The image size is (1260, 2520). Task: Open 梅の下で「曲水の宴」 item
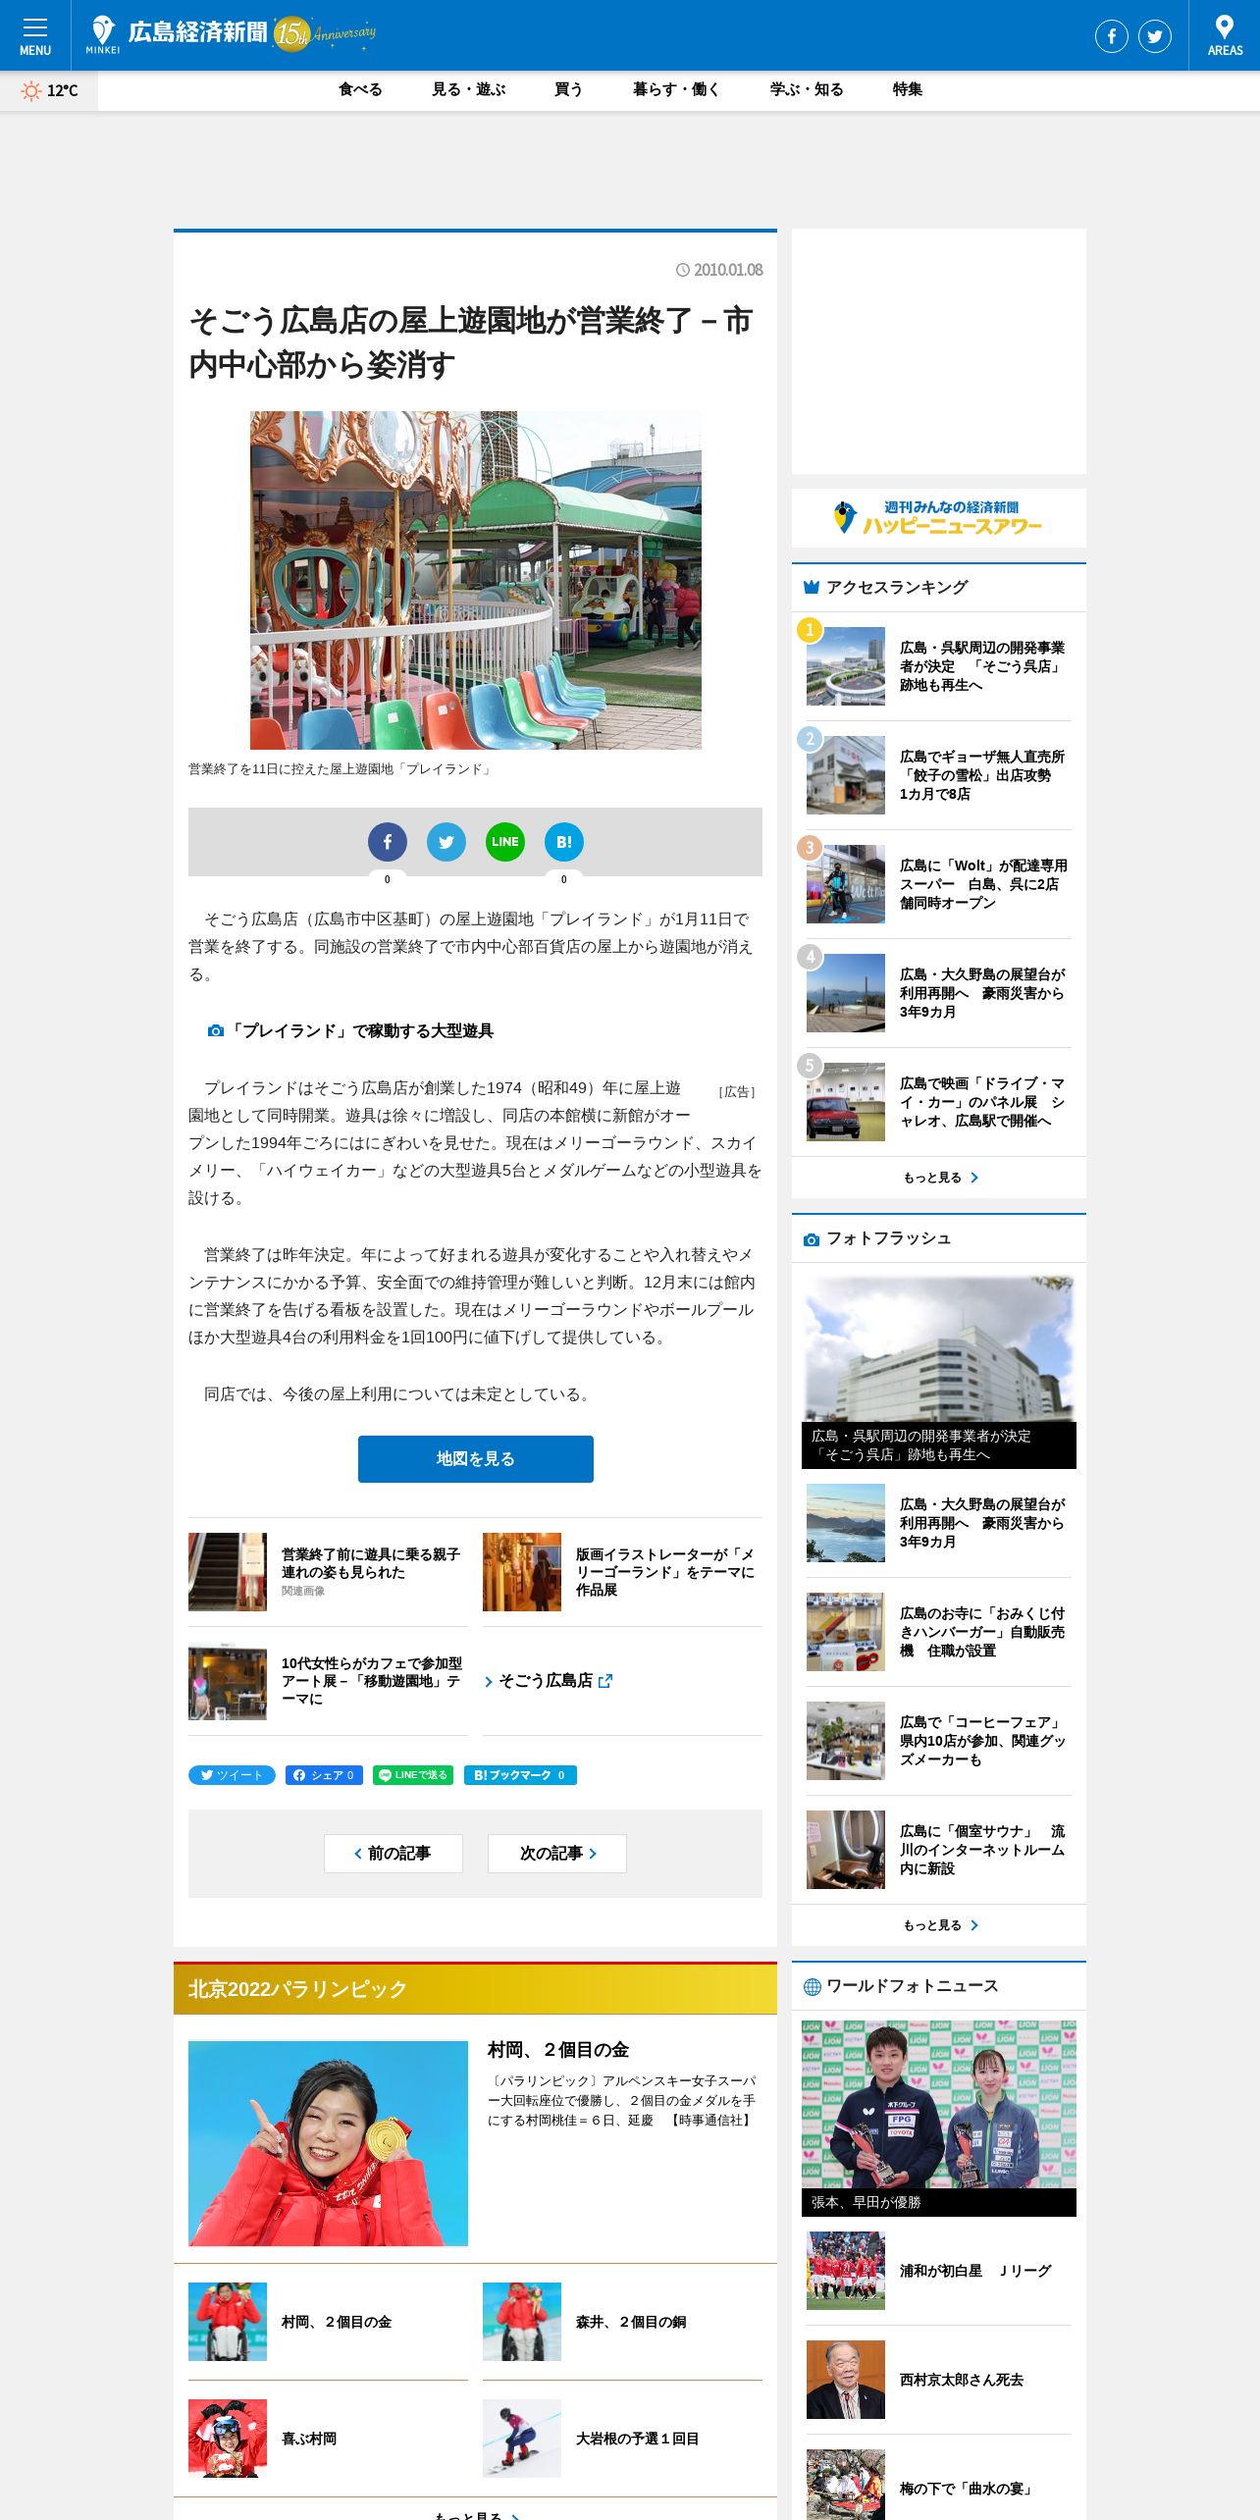click(939, 2485)
